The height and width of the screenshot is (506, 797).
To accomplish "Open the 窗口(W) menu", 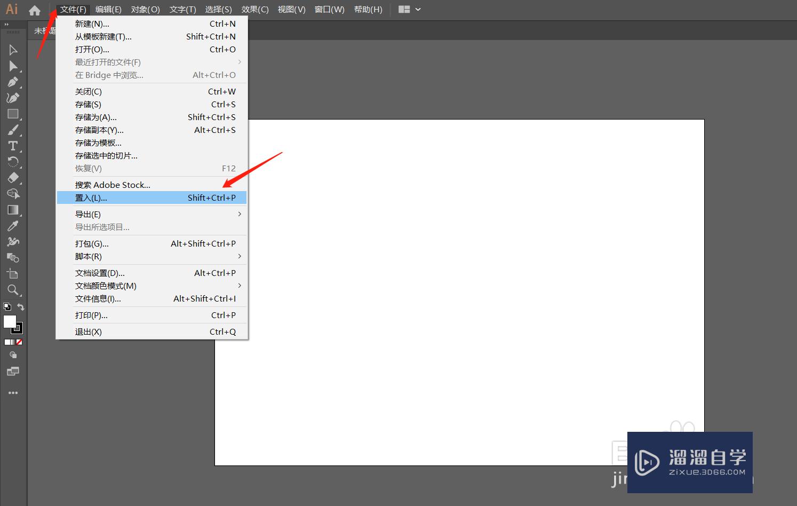I will click(x=330, y=10).
